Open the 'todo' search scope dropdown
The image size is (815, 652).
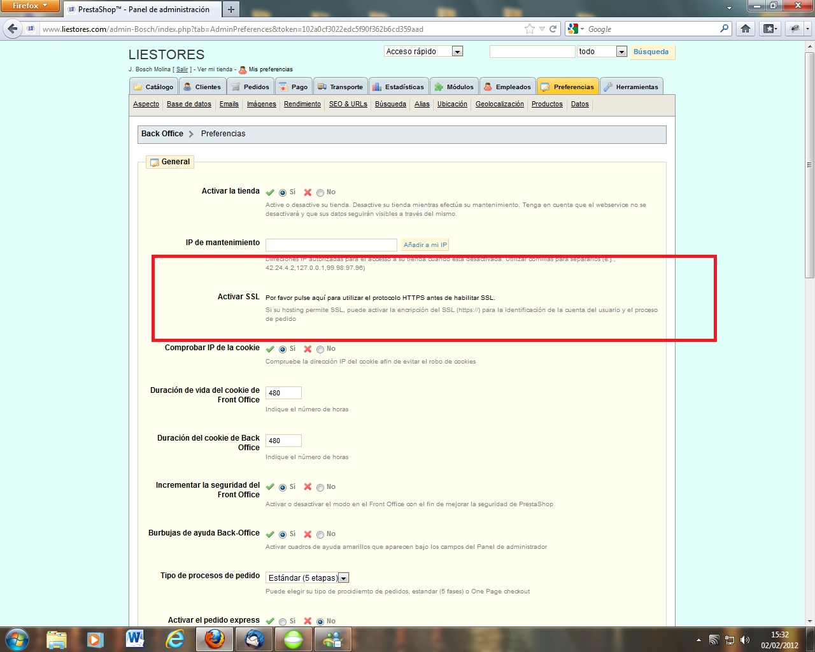pos(621,52)
